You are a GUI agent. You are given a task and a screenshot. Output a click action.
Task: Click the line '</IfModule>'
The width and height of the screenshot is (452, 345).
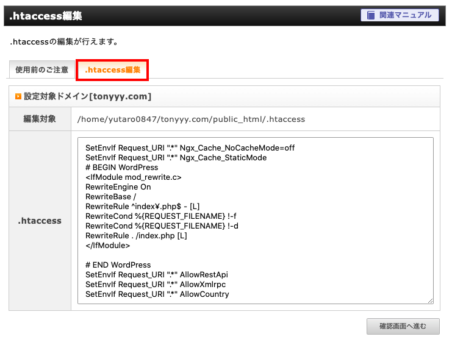coord(108,246)
